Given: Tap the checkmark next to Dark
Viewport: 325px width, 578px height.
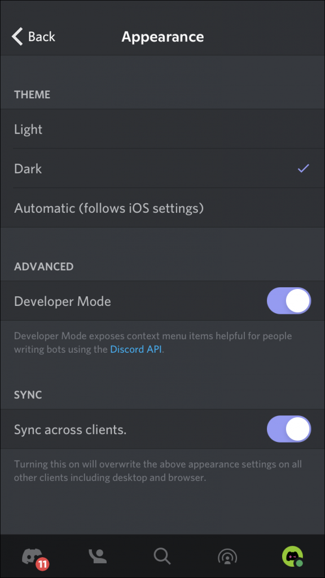Looking at the screenshot, I should coord(303,168).
